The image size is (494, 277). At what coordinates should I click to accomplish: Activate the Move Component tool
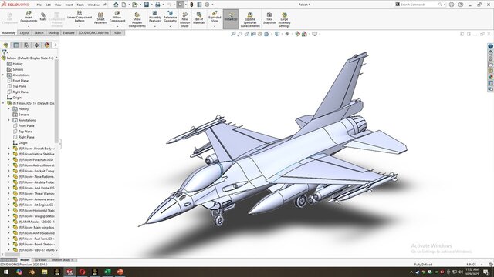pos(117,17)
